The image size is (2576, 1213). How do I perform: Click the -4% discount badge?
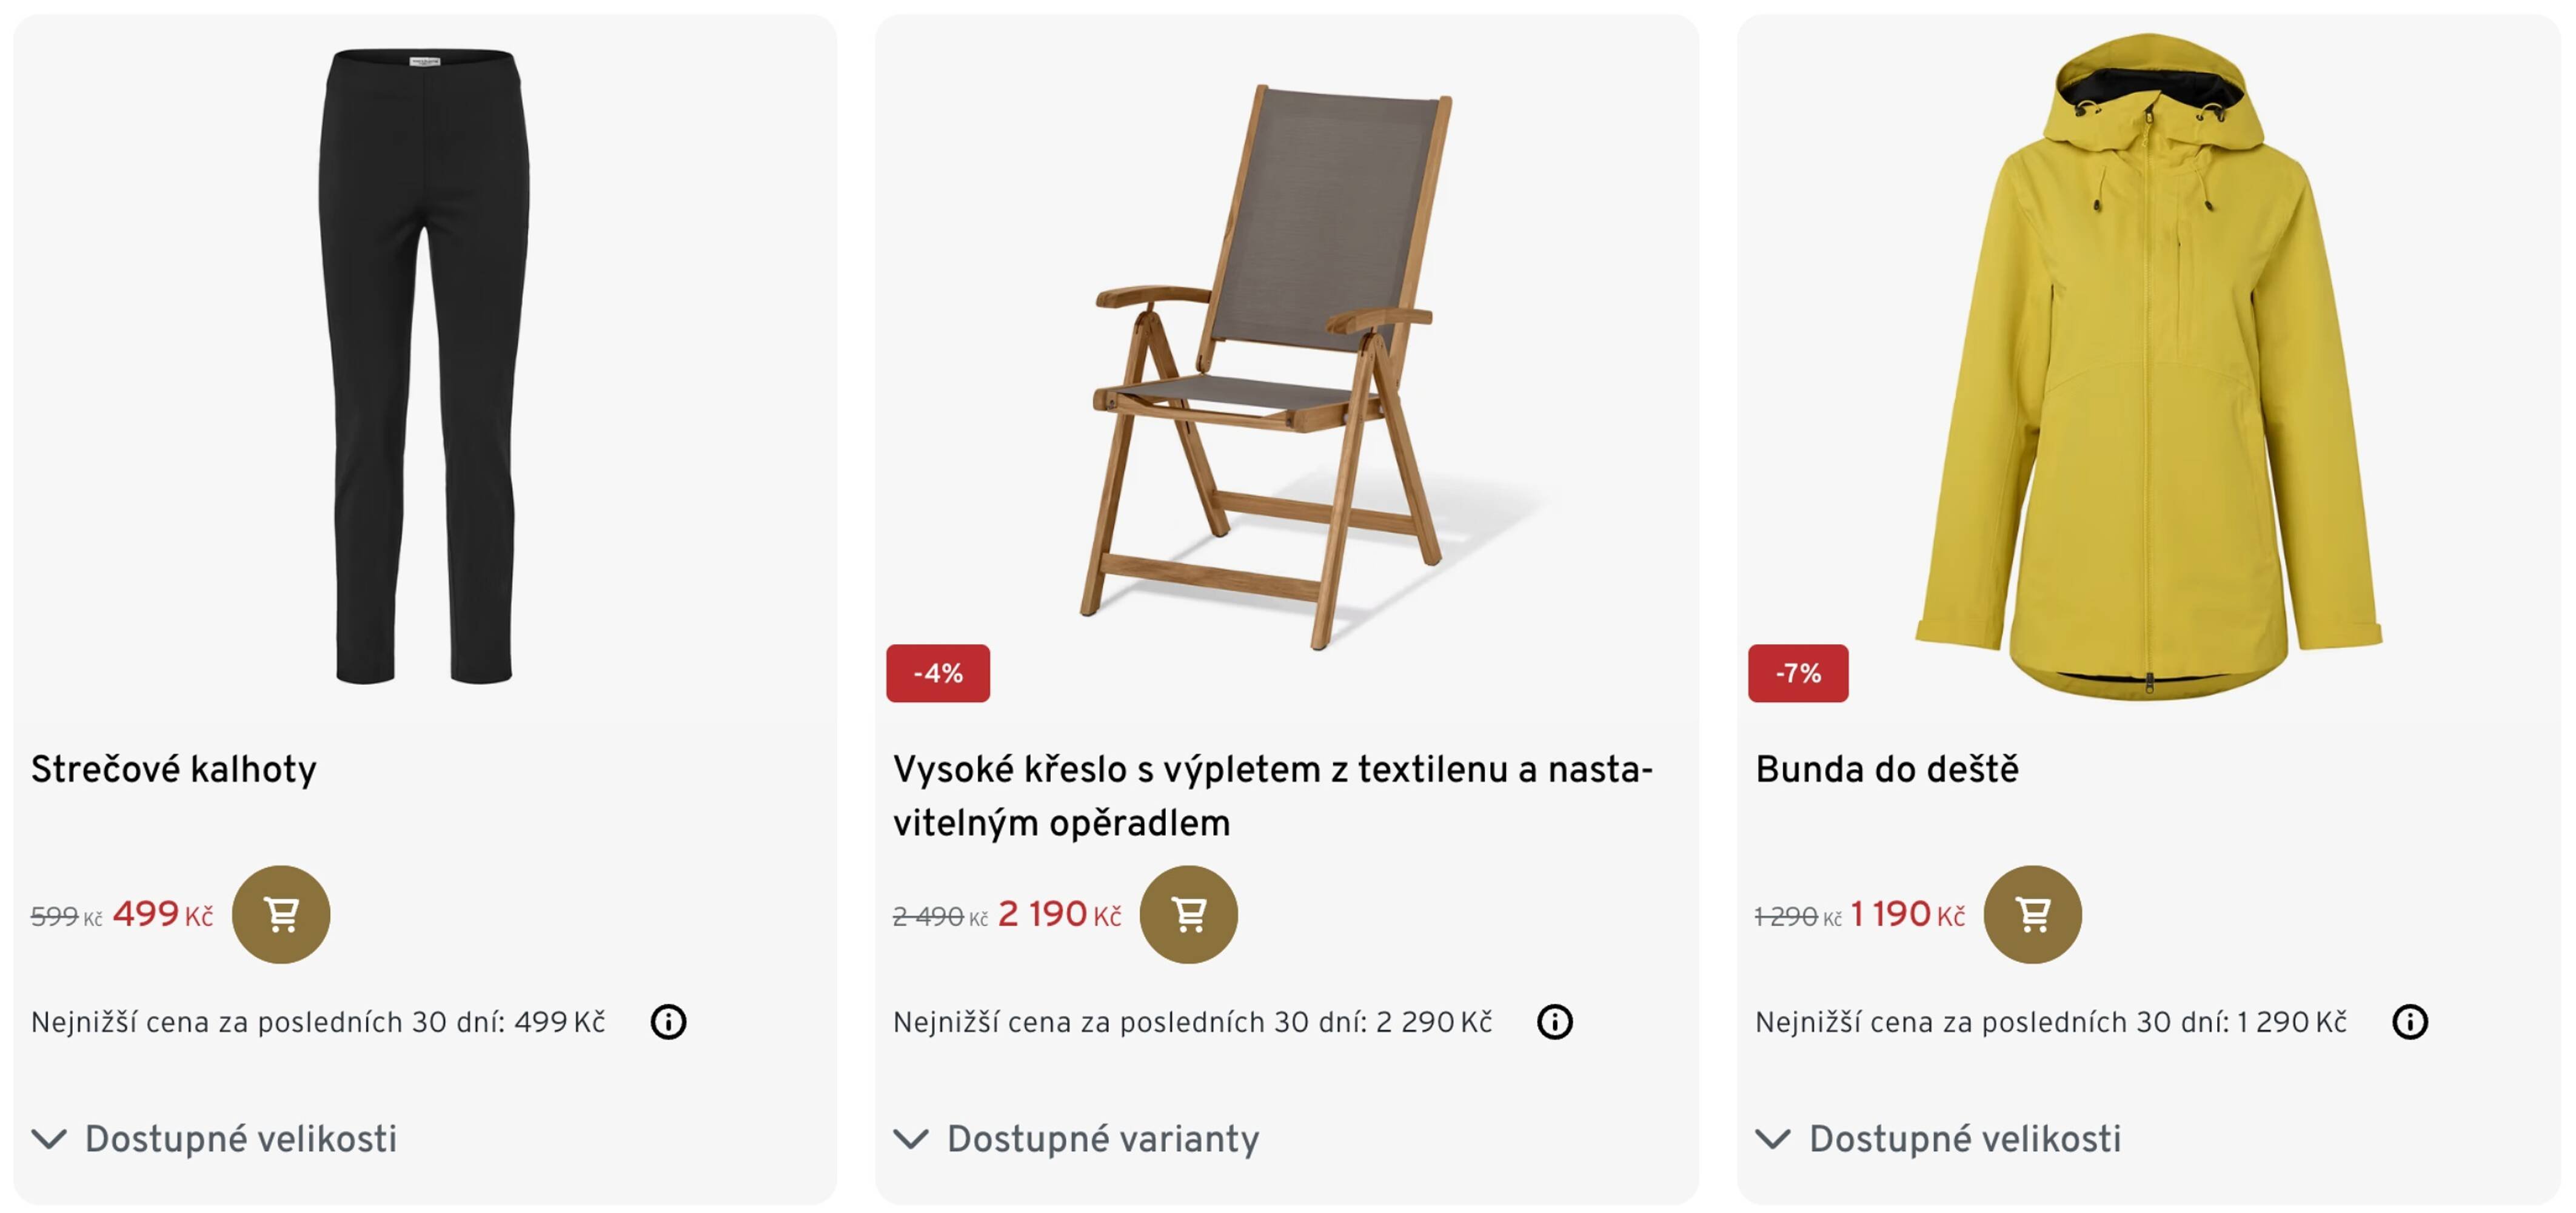click(x=937, y=673)
